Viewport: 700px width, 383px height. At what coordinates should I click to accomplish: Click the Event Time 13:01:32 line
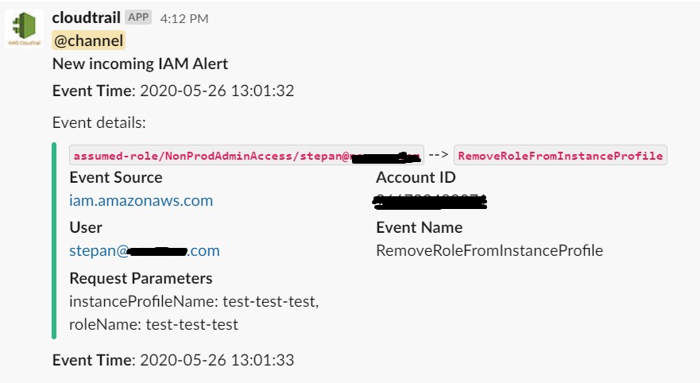(x=173, y=91)
